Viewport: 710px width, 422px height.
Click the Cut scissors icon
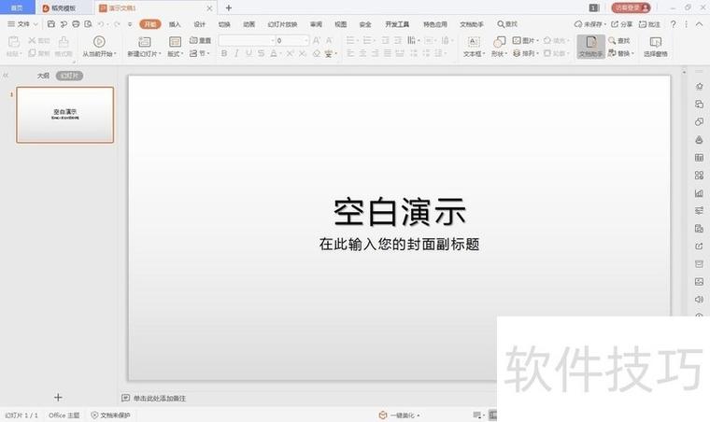32,41
